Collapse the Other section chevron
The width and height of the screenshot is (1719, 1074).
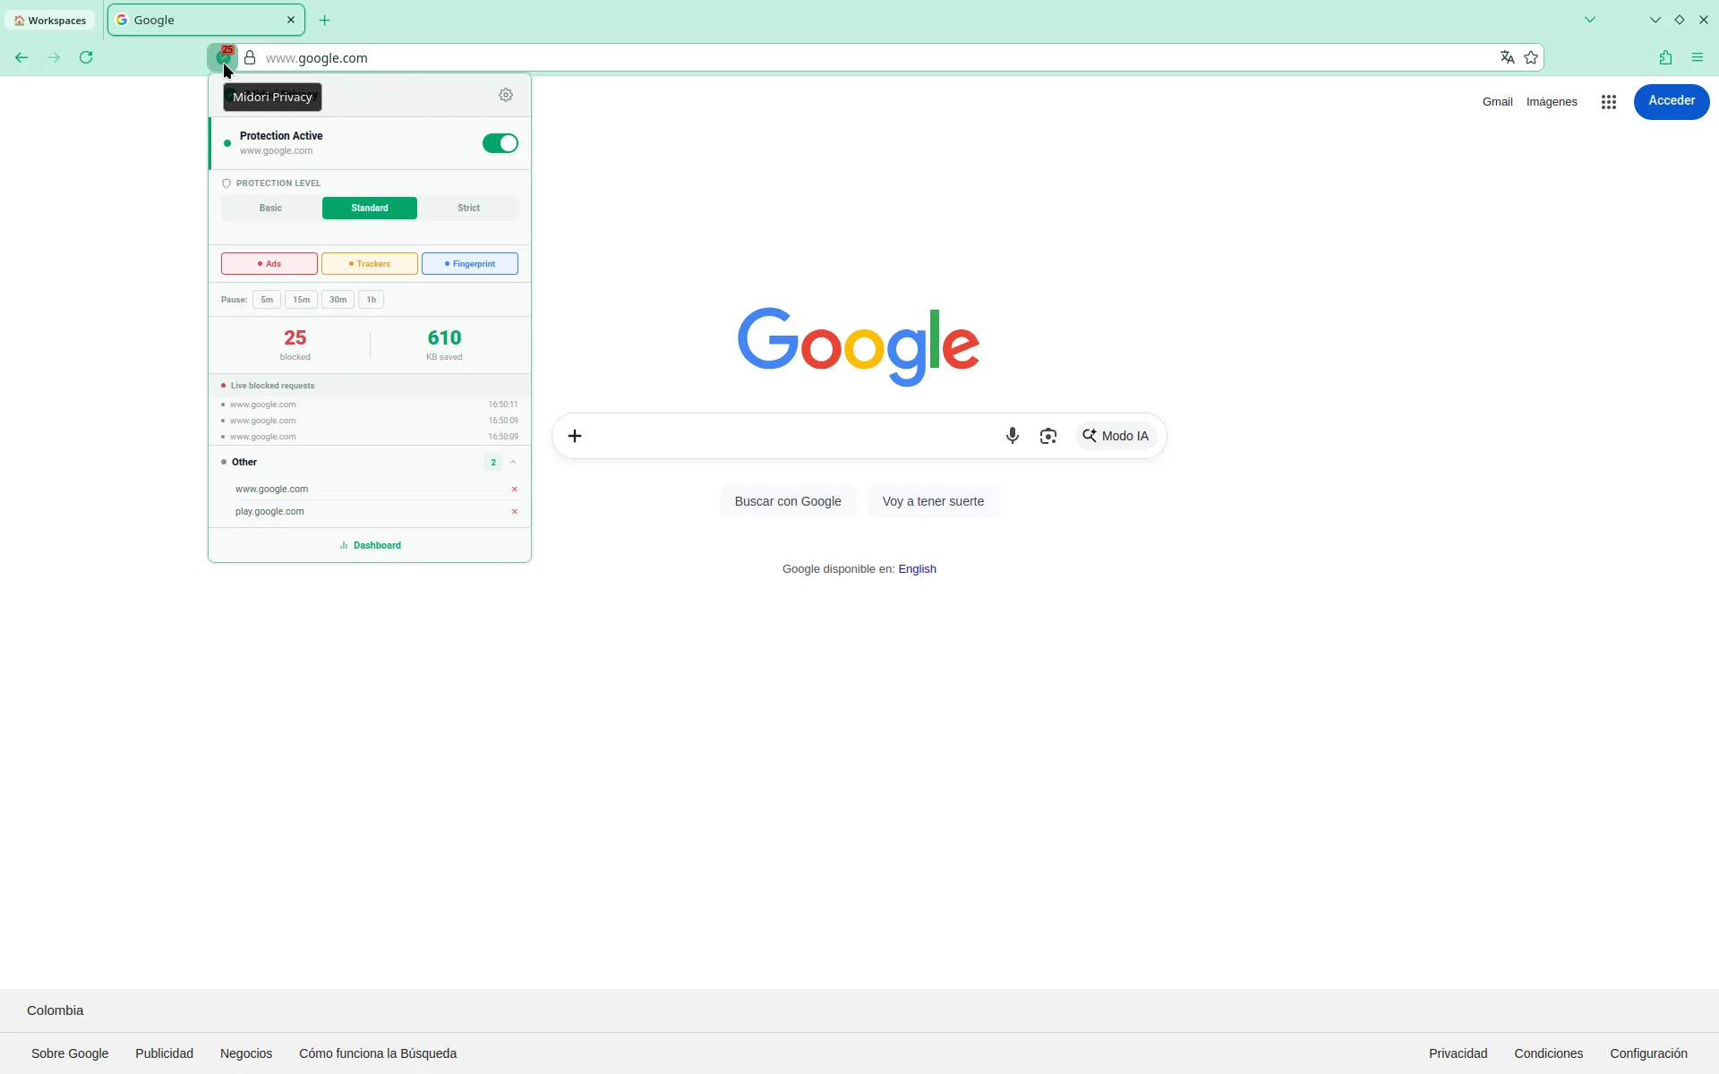(x=513, y=462)
